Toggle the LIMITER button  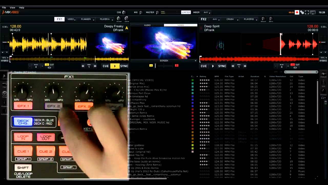coord(186,12)
